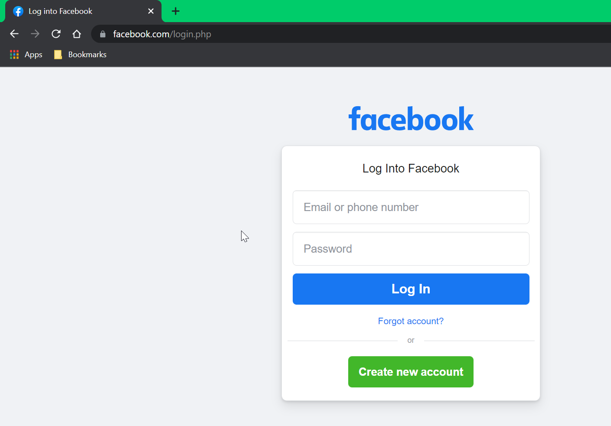Open the Bookmarks folder

click(x=80, y=55)
